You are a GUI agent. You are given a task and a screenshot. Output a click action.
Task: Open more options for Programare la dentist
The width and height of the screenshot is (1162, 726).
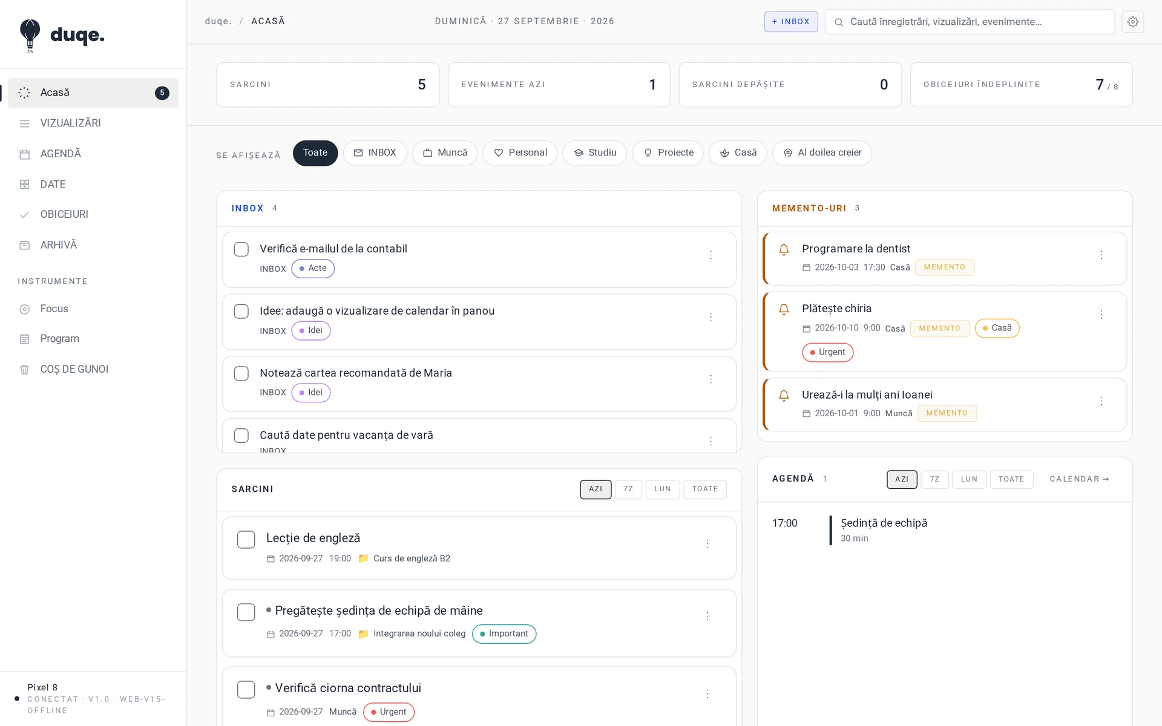(1101, 255)
